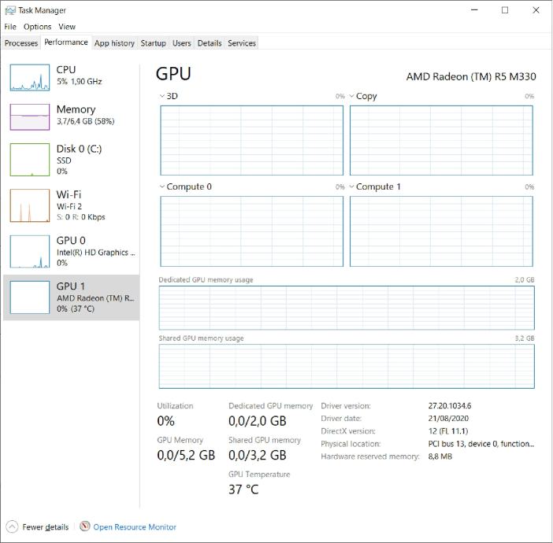The width and height of the screenshot is (553, 543).
Task: Select the GPU 0 Intel graph thumbnail
Action: coord(30,252)
